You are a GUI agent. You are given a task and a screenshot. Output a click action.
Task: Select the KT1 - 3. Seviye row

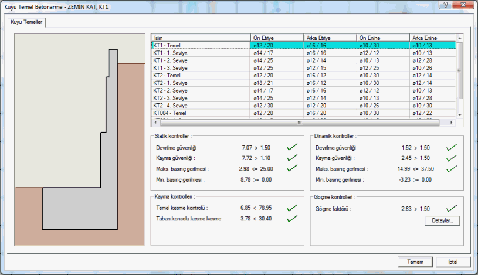point(304,68)
